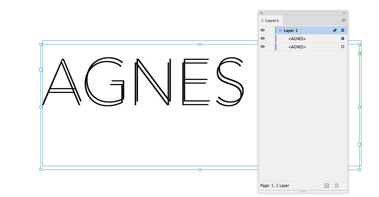This screenshot has width=379, height=197.
Task: Click the yellow live-corner square handle
Action: (x=359, y=54)
